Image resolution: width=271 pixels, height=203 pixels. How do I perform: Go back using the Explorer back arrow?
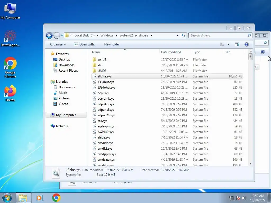49,36
